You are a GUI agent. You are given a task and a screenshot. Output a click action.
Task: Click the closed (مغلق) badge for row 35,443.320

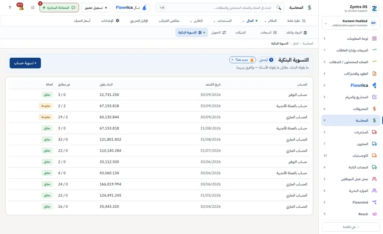pyautogui.click(x=47, y=207)
